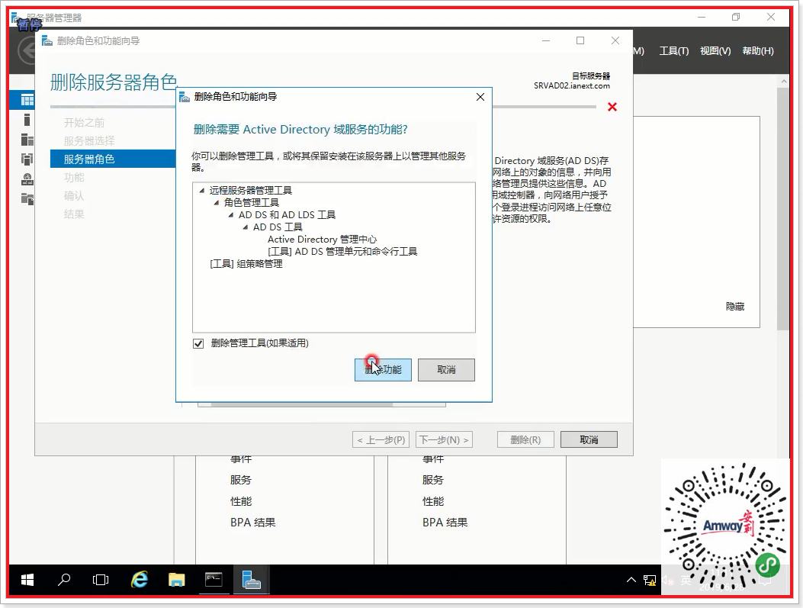The width and height of the screenshot is (803, 608).
Task: Click 取消 in the Active Directory dialog
Action: pos(446,370)
